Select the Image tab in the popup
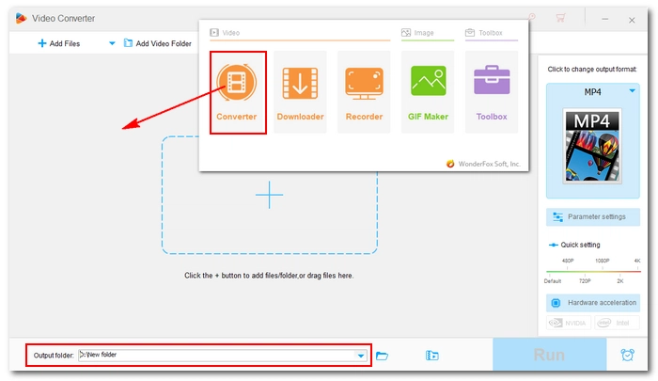This screenshot has width=658, height=381. [x=417, y=33]
